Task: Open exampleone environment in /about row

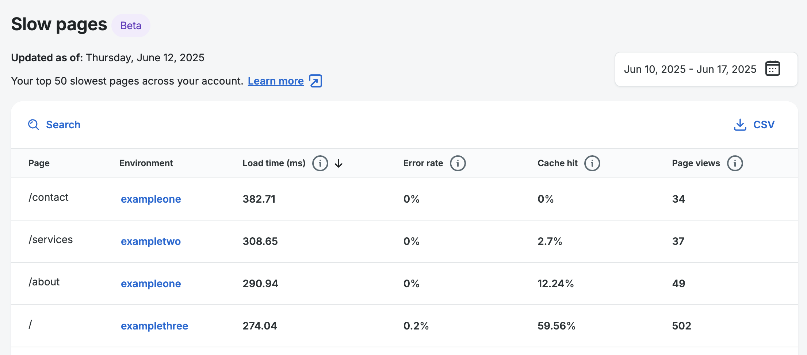Action: pyautogui.click(x=151, y=284)
